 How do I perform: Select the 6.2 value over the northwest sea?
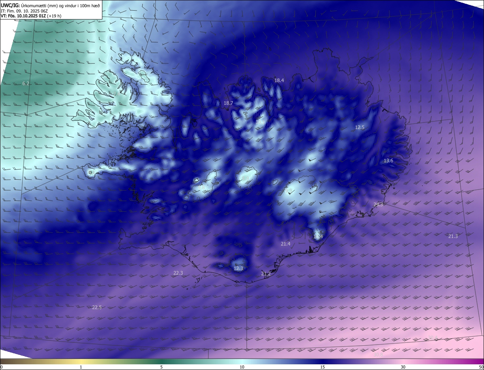click(26, 83)
